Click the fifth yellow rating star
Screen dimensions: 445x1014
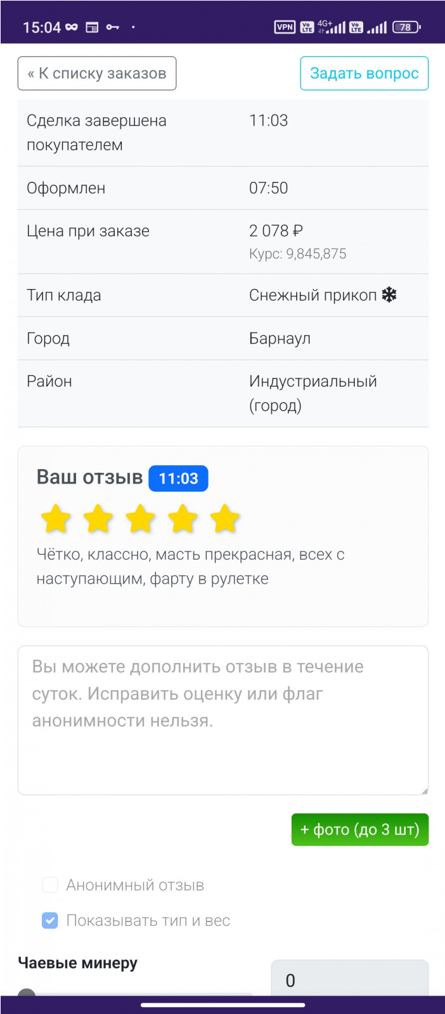click(x=225, y=519)
